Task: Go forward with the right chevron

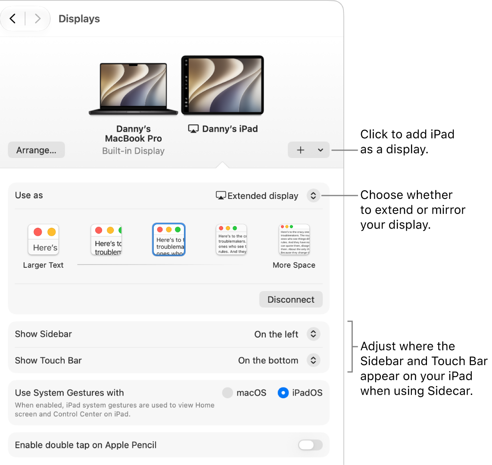Action: coord(37,19)
